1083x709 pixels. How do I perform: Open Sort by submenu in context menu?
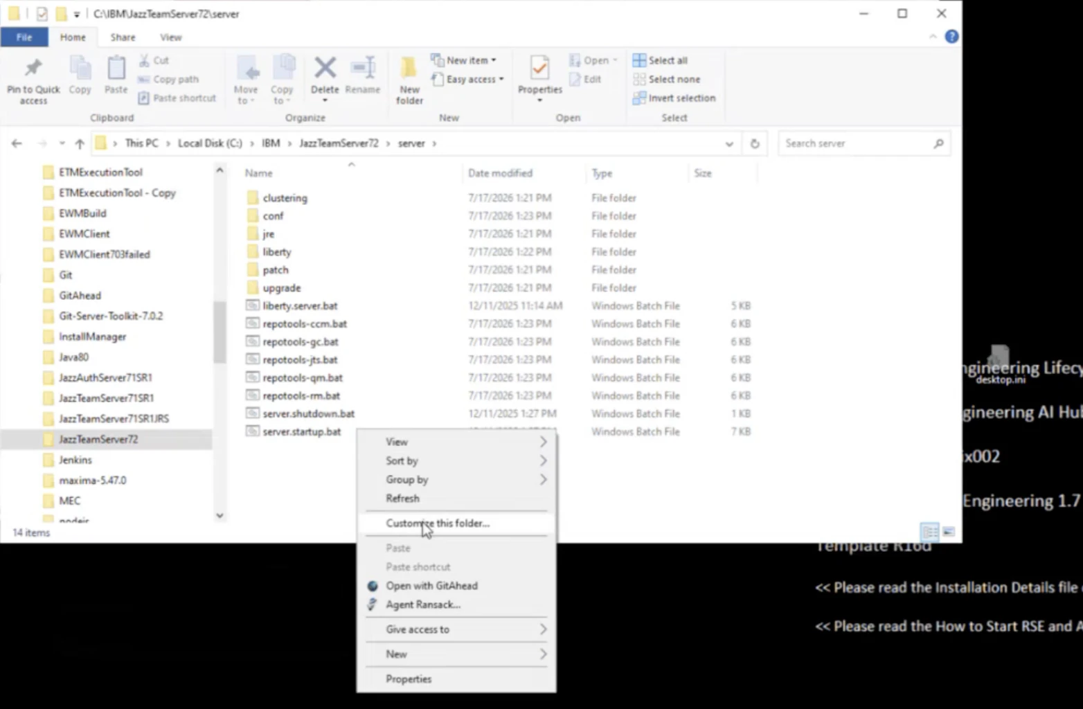(456, 460)
